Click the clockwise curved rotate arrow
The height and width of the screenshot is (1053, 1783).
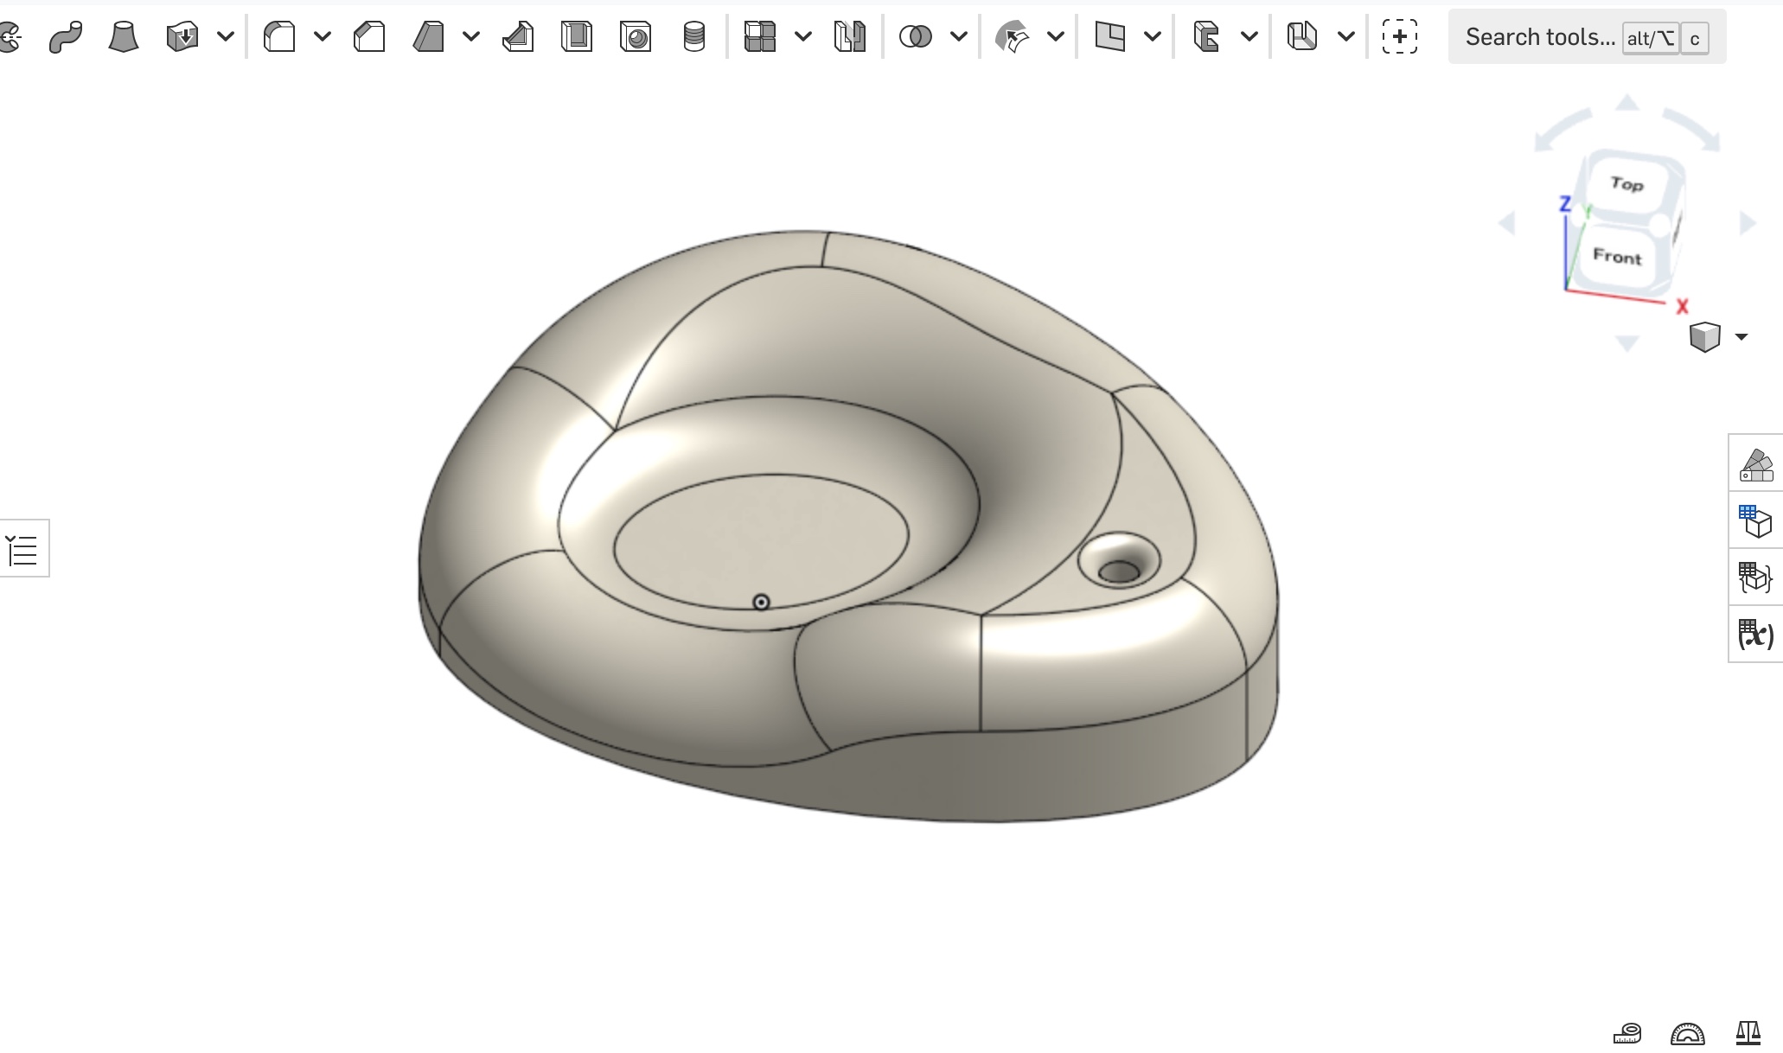[1692, 130]
